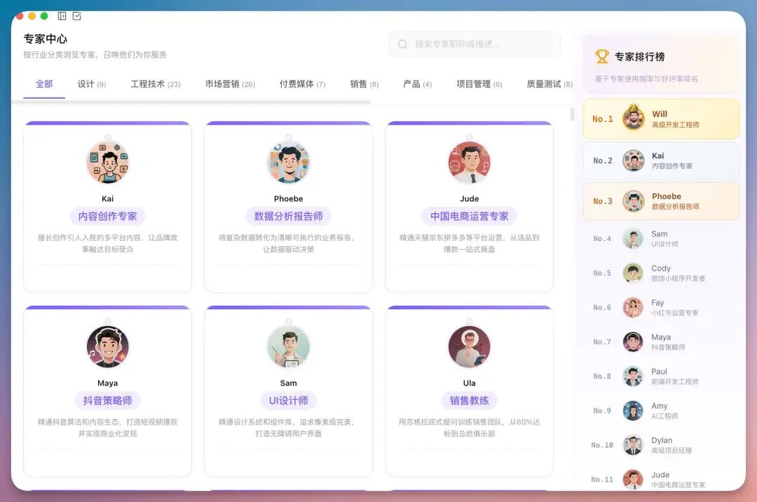This screenshot has width=757, height=502.
Task: Click the sidebar toggle icon in the title bar
Action: tap(60, 15)
